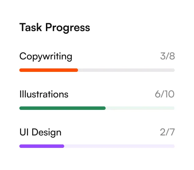The image size is (194, 170).
Task: Click the purple filled UI Design segment
Action: pos(42,146)
